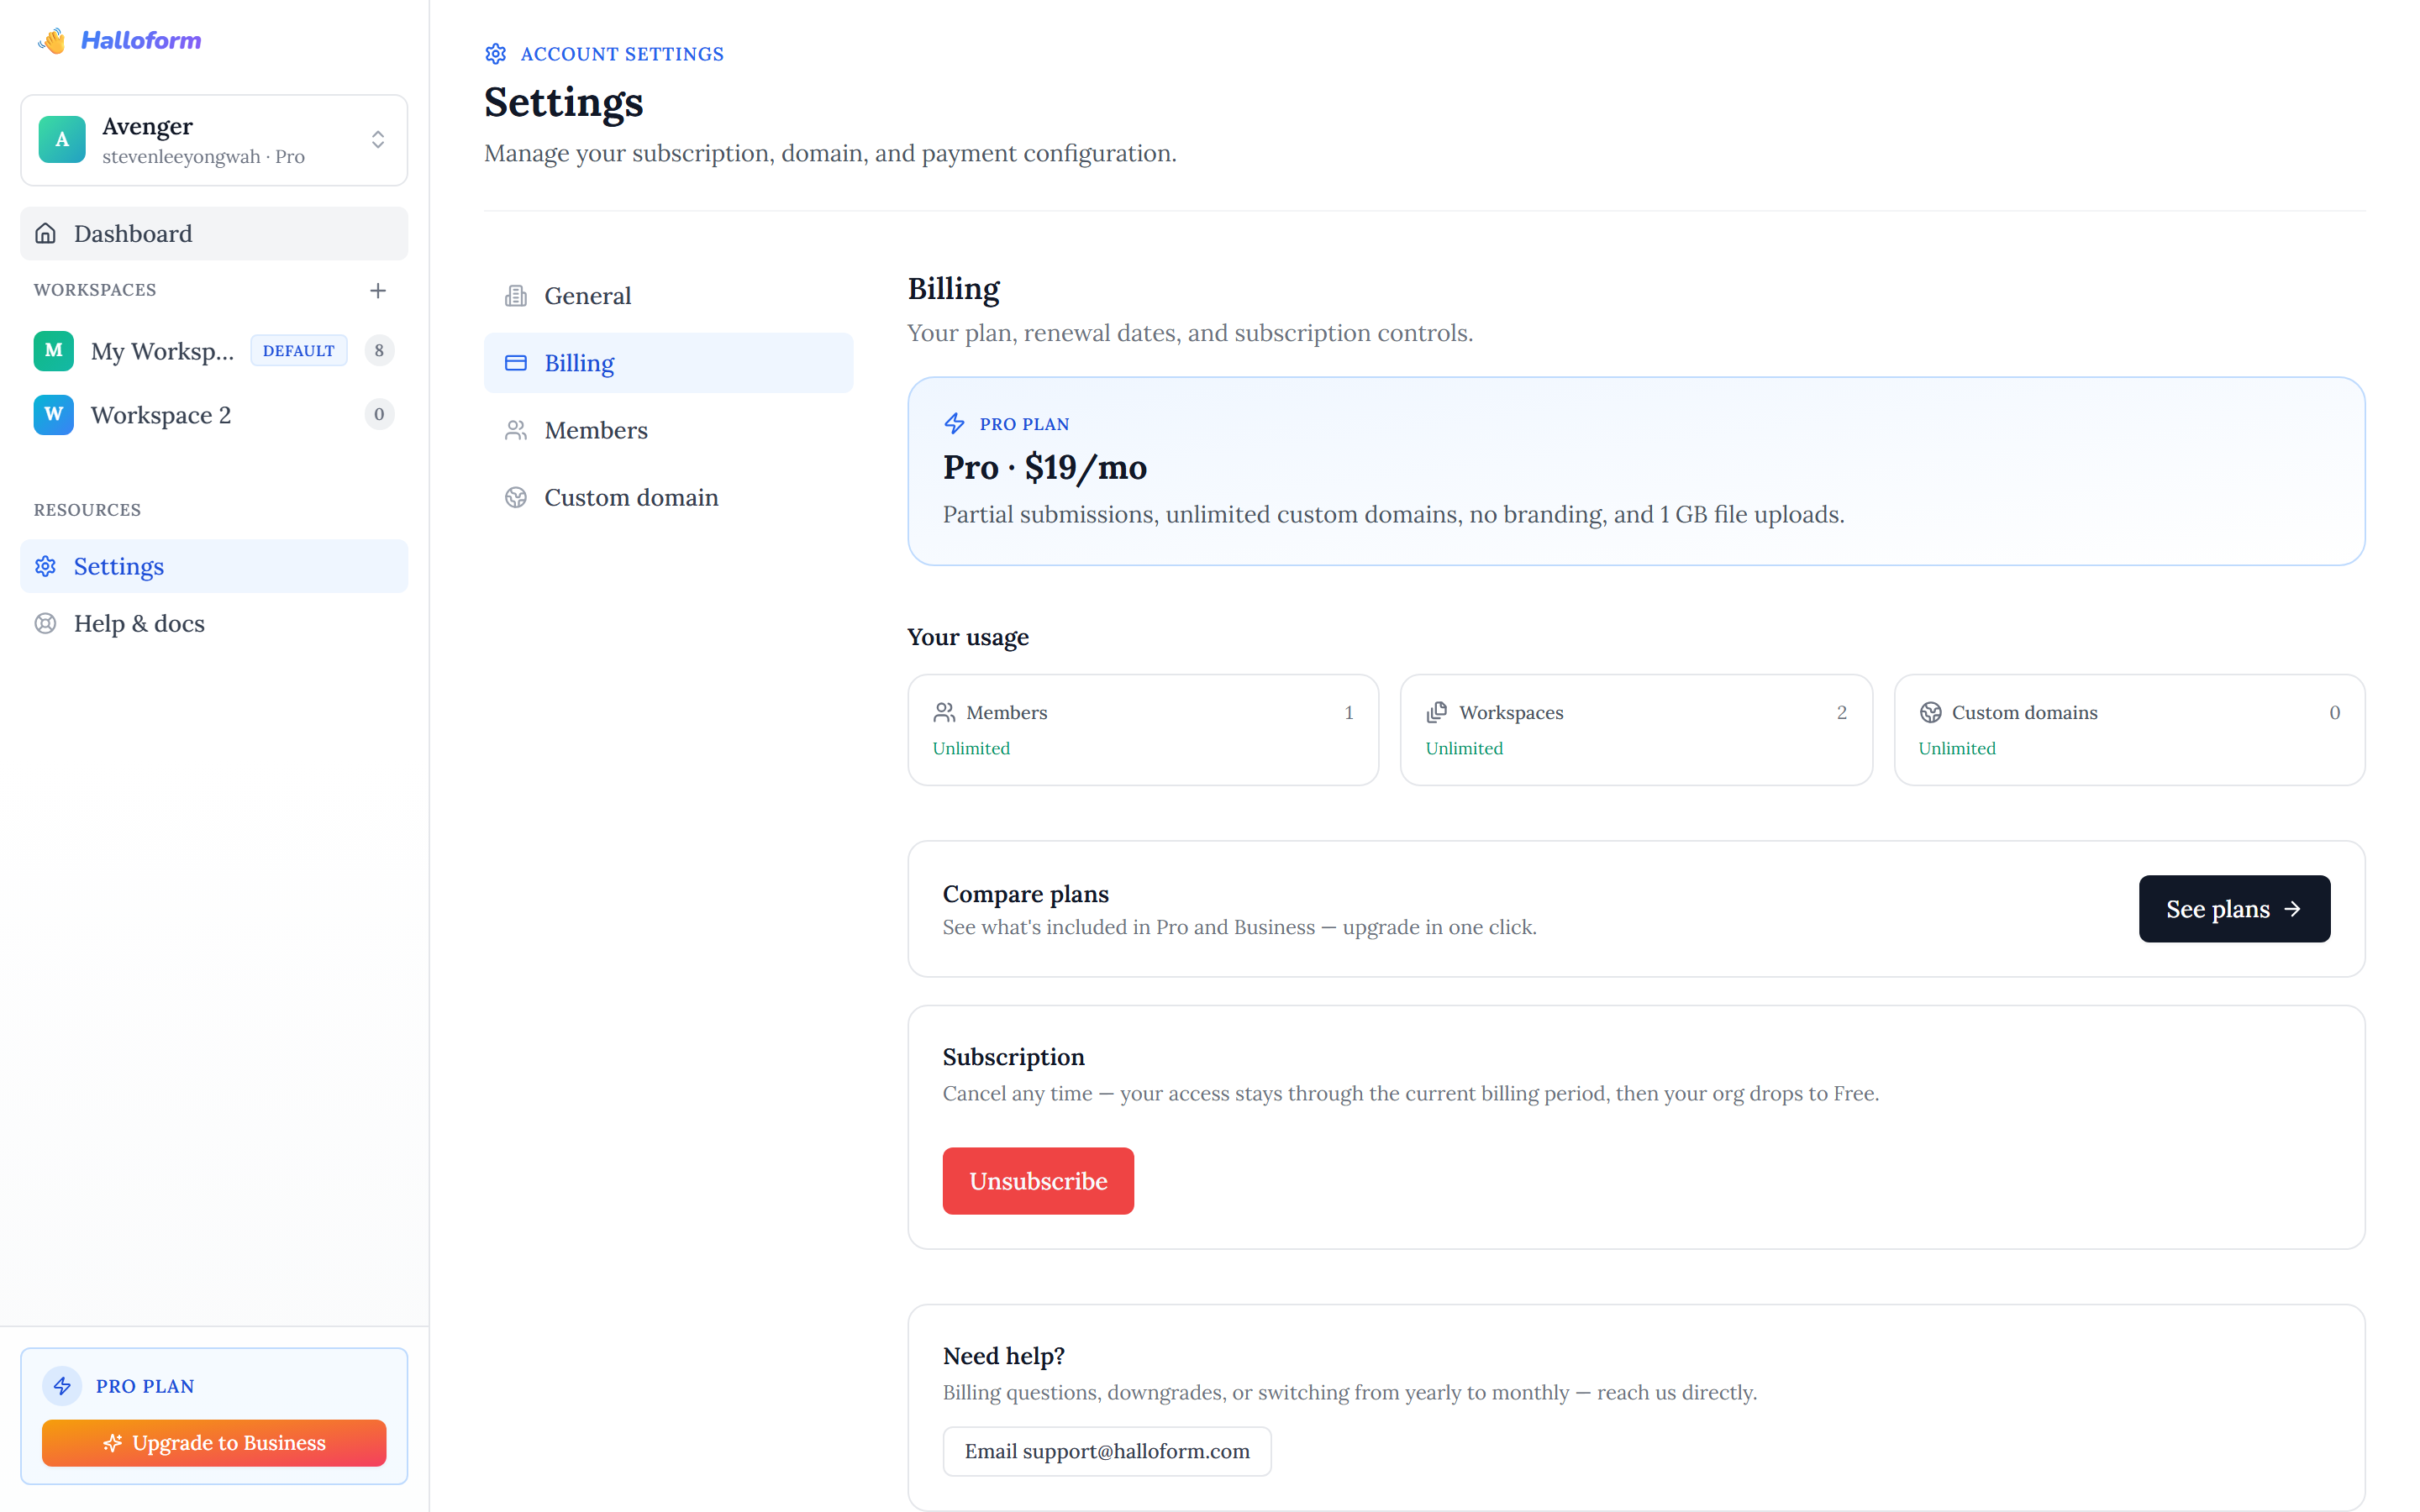Click the lightning icon in Pro Plan card
This screenshot has height=1512, width=2420.
pos(955,424)
